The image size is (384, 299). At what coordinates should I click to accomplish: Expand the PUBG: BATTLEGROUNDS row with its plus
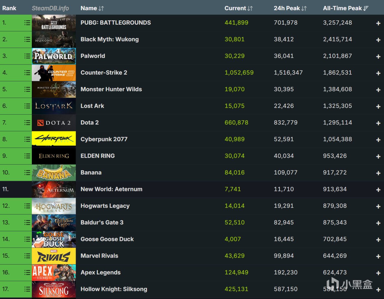click(x=378, y=23)
